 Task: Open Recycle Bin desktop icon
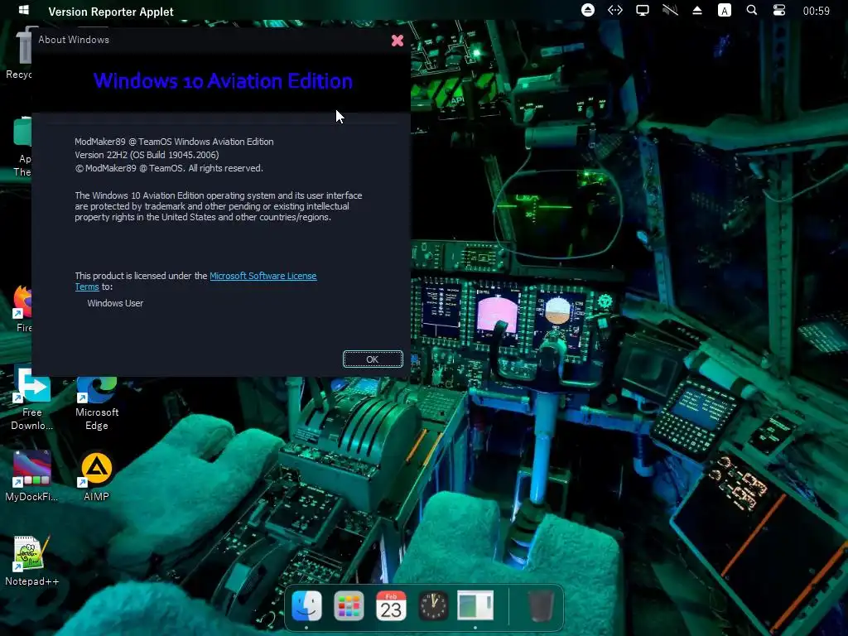[20, 54]
